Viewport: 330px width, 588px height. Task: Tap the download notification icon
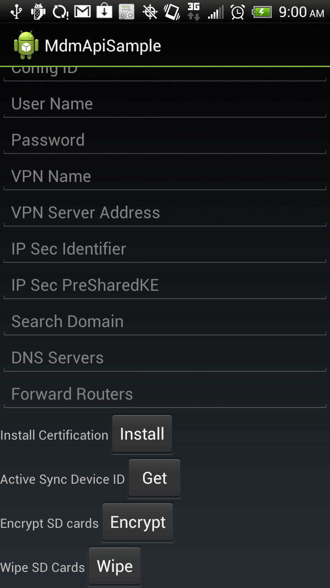[x=104, y=11]
